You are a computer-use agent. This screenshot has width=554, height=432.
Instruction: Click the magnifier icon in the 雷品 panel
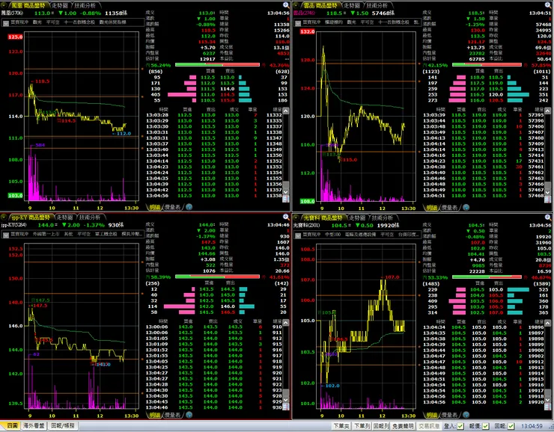click(x=549, y=4)
